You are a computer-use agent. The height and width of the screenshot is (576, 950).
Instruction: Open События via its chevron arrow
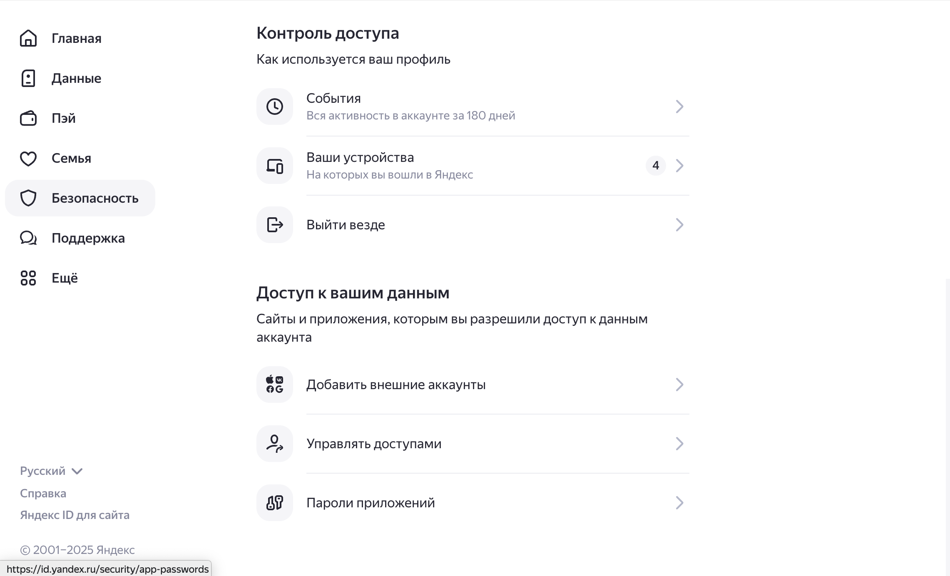tap(679, 106)
